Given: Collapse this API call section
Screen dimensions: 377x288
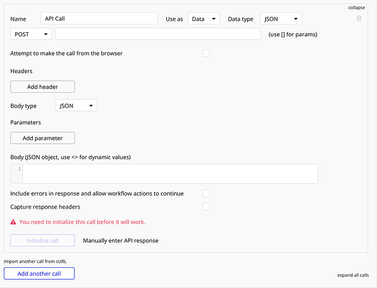Looking at the screenshot, I should 356,7.
